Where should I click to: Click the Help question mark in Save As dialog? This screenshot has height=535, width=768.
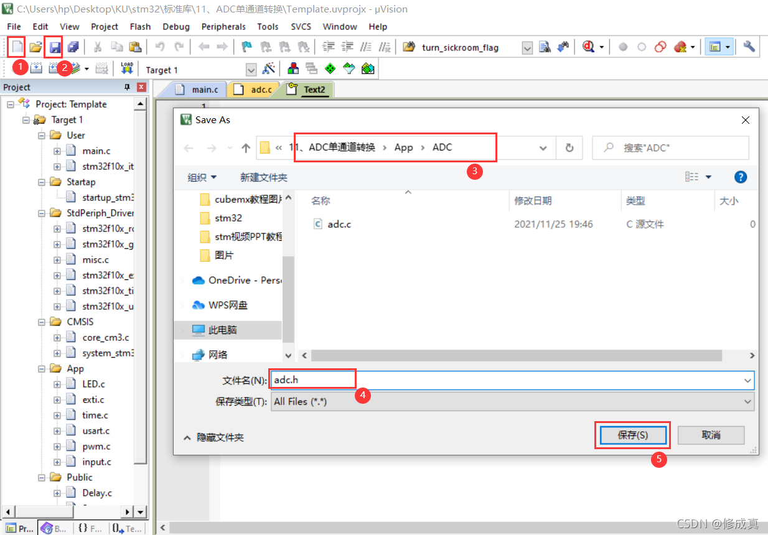click(x=741, y=177)
